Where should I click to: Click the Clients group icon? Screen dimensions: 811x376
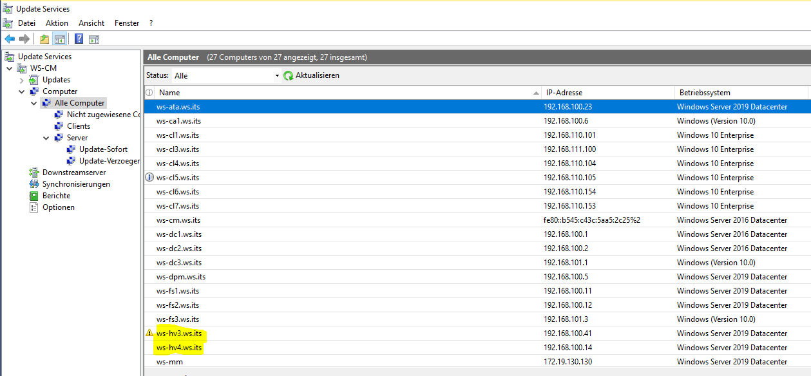[59, 126]
